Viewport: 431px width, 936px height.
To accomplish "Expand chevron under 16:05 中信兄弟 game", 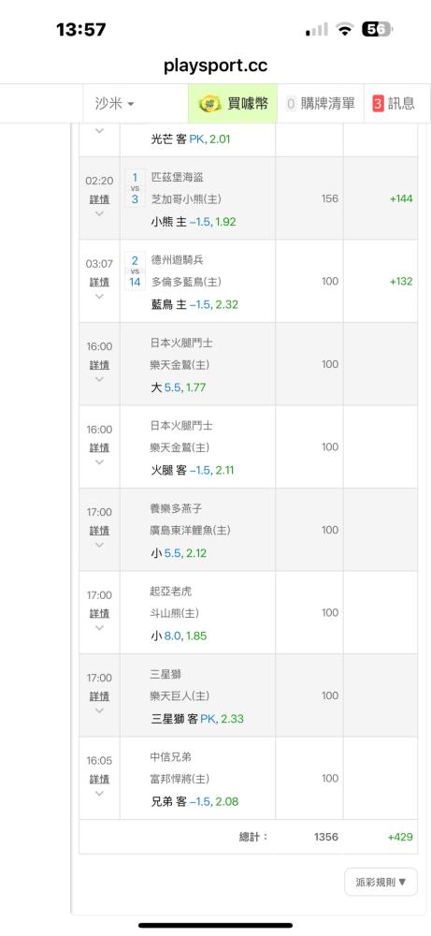I will point(99,794).
